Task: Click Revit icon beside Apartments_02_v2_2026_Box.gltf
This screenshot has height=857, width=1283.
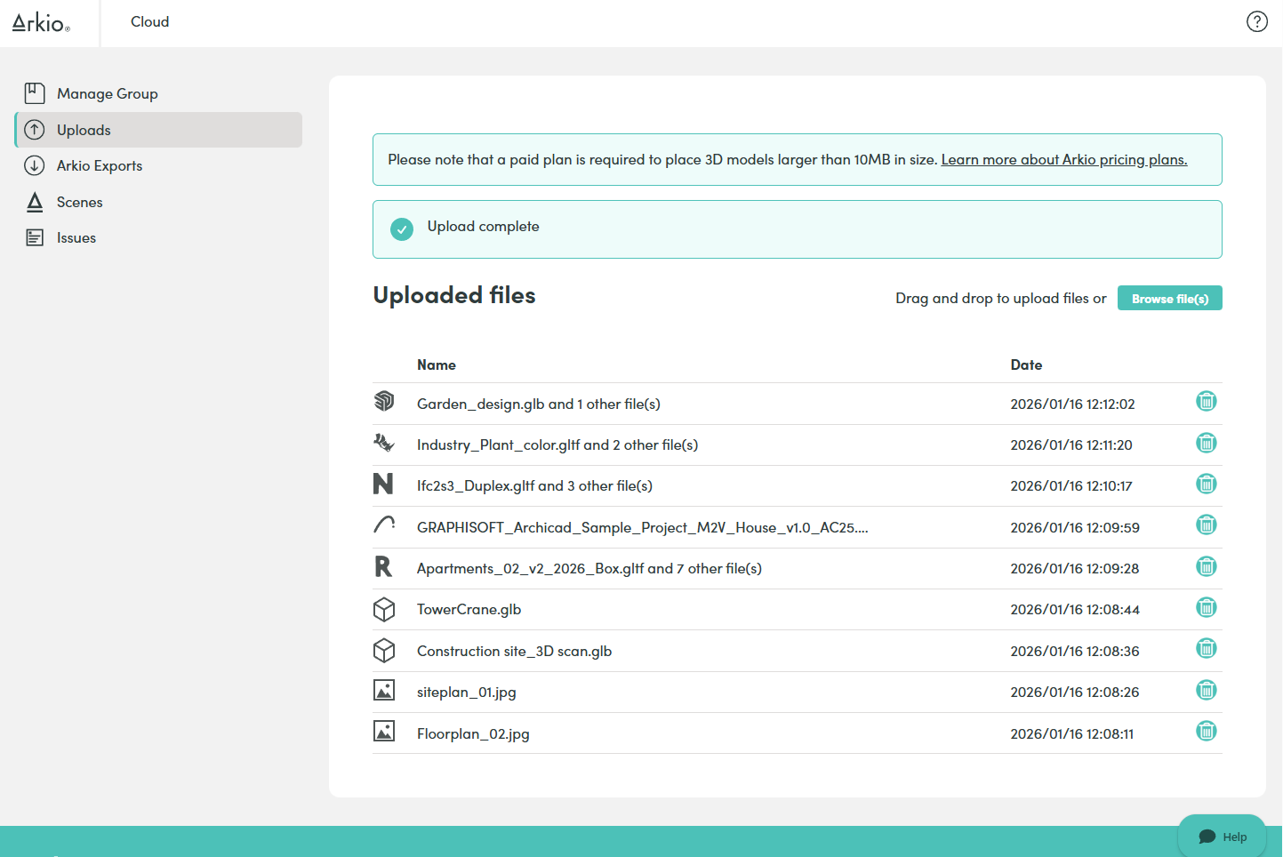Action: point(383,566)
